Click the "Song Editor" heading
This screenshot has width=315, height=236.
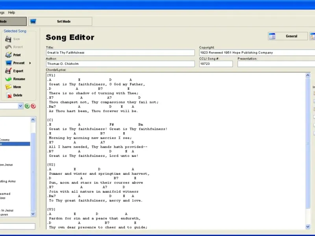(x=70, y=37)
